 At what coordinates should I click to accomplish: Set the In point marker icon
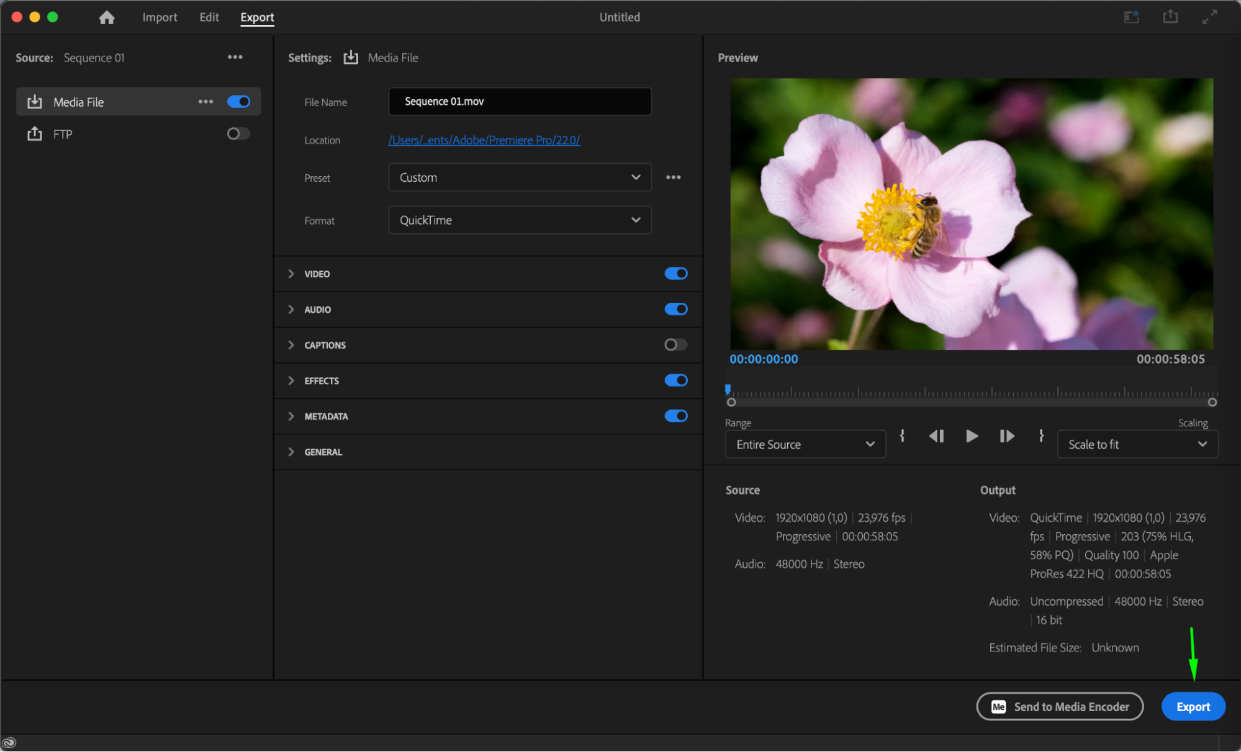tap(902, 436)
